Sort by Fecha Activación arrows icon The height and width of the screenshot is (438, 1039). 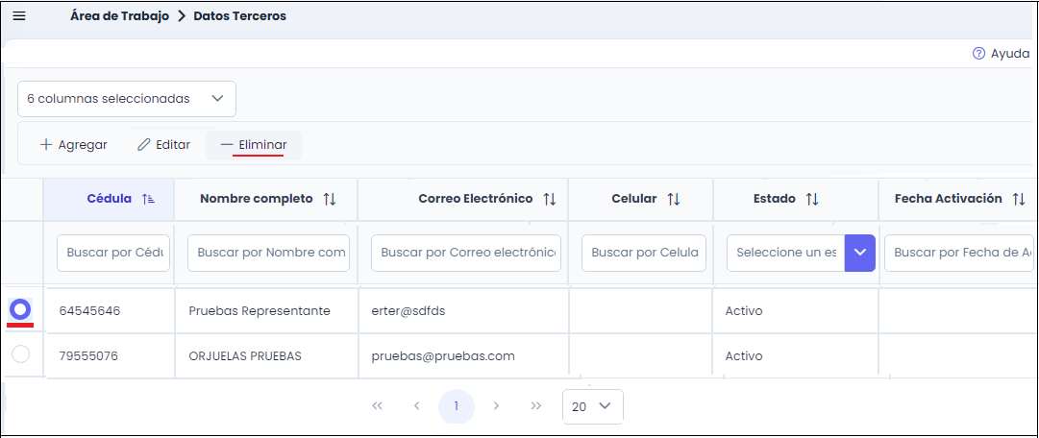(1020, 199)
